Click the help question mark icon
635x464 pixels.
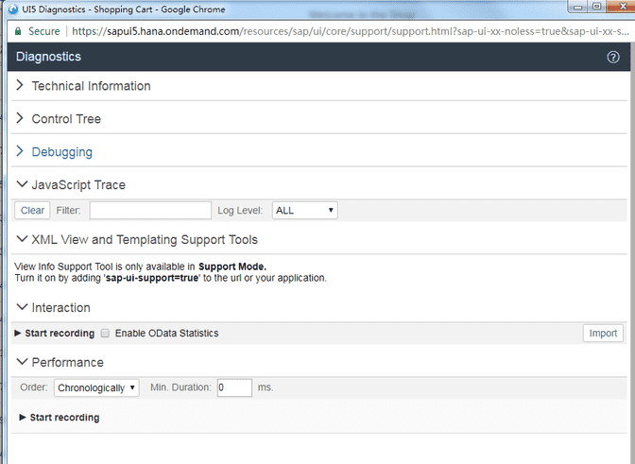point(613,57)
